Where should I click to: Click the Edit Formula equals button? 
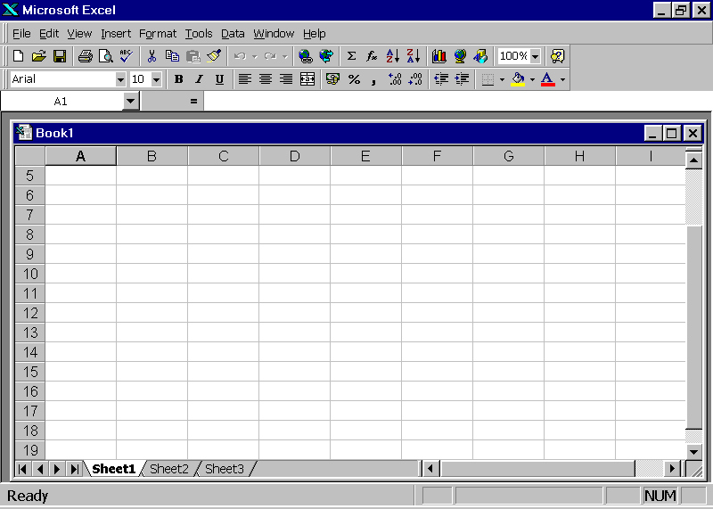(x=193, y=101)
